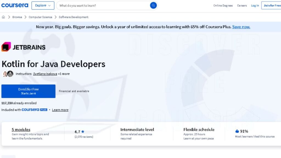Open Learn more about Coursera Plus

[x=60, y=110]
